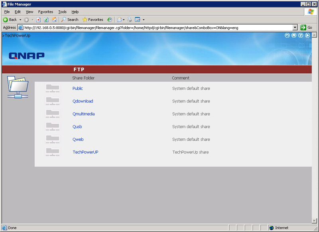Open the Favorites menu in menu bar

pos(45,12)
